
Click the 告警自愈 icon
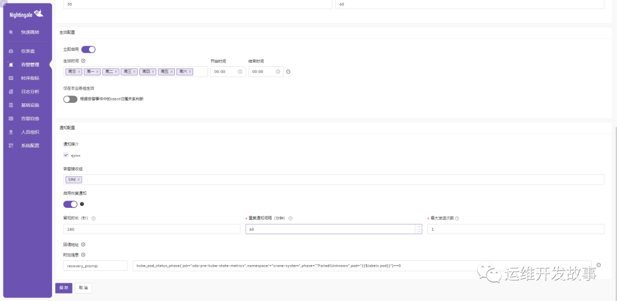pyautogui.click(x=11, y=118)
